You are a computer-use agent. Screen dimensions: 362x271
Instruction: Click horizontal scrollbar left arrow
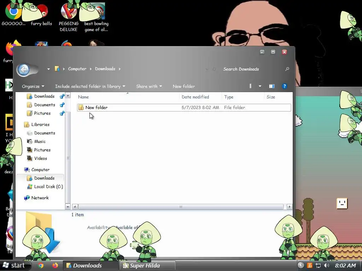75,207
